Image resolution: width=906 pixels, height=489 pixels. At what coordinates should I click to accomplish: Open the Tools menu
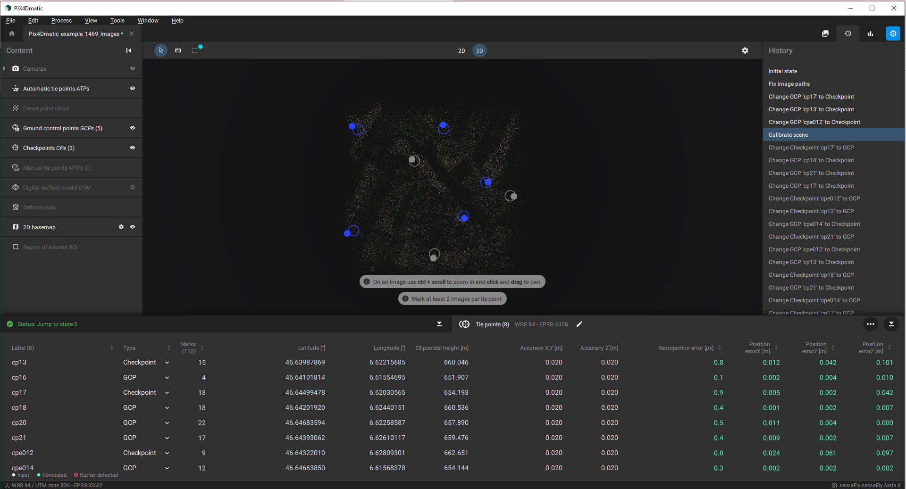point(117,20)
